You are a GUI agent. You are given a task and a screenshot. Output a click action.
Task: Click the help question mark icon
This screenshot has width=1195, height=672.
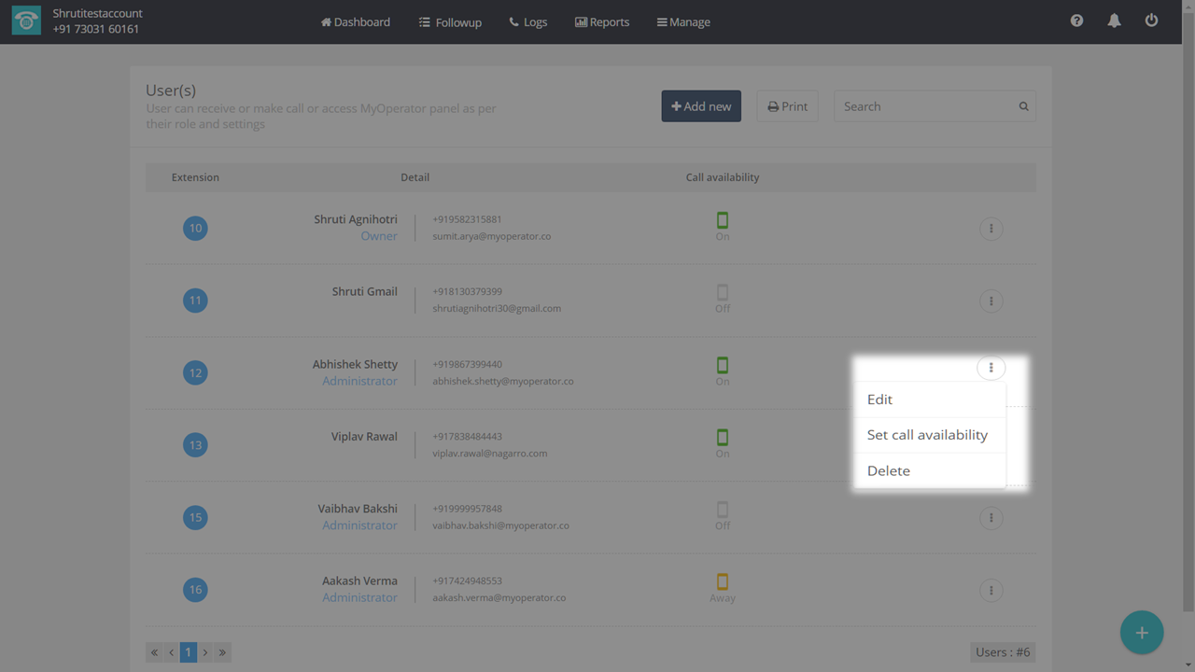click(1076, 21)
